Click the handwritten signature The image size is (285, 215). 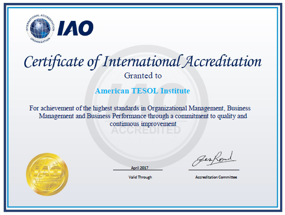point(214,159)
